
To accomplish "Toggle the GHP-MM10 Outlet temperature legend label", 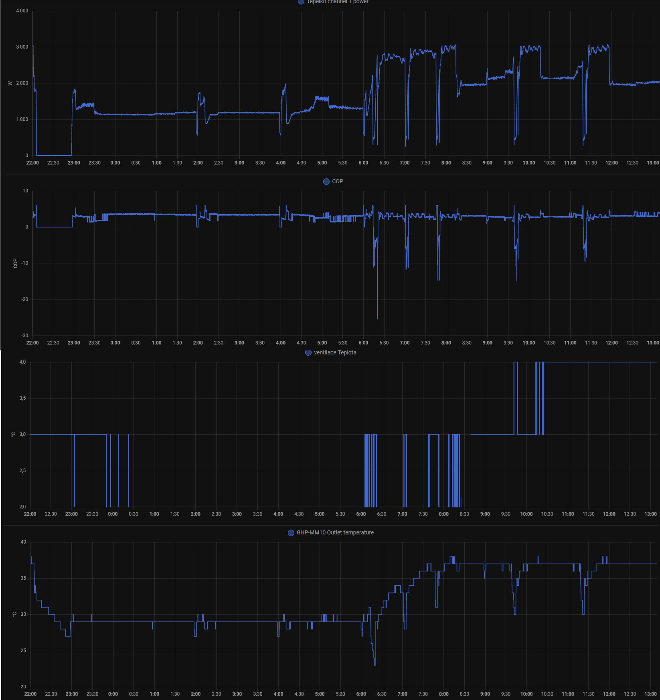I will 335,532.
